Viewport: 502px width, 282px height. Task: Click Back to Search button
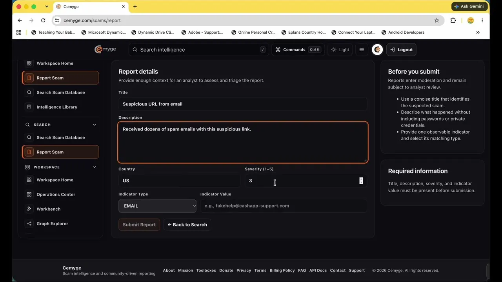(187, 224)
